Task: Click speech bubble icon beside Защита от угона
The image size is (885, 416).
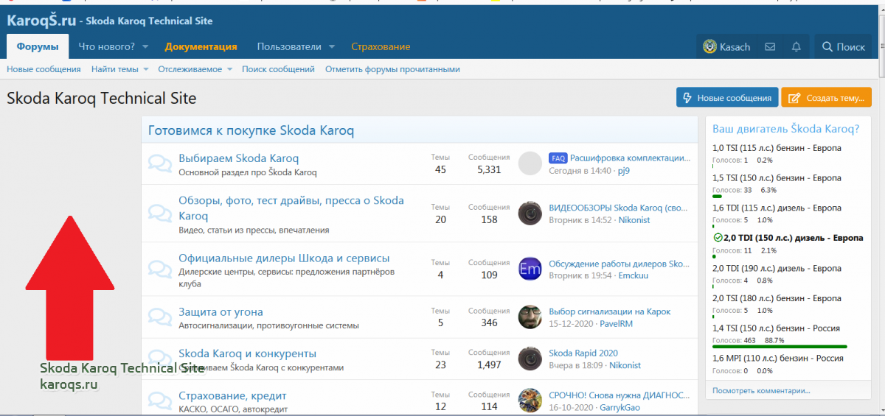Action: click(159, 317)
